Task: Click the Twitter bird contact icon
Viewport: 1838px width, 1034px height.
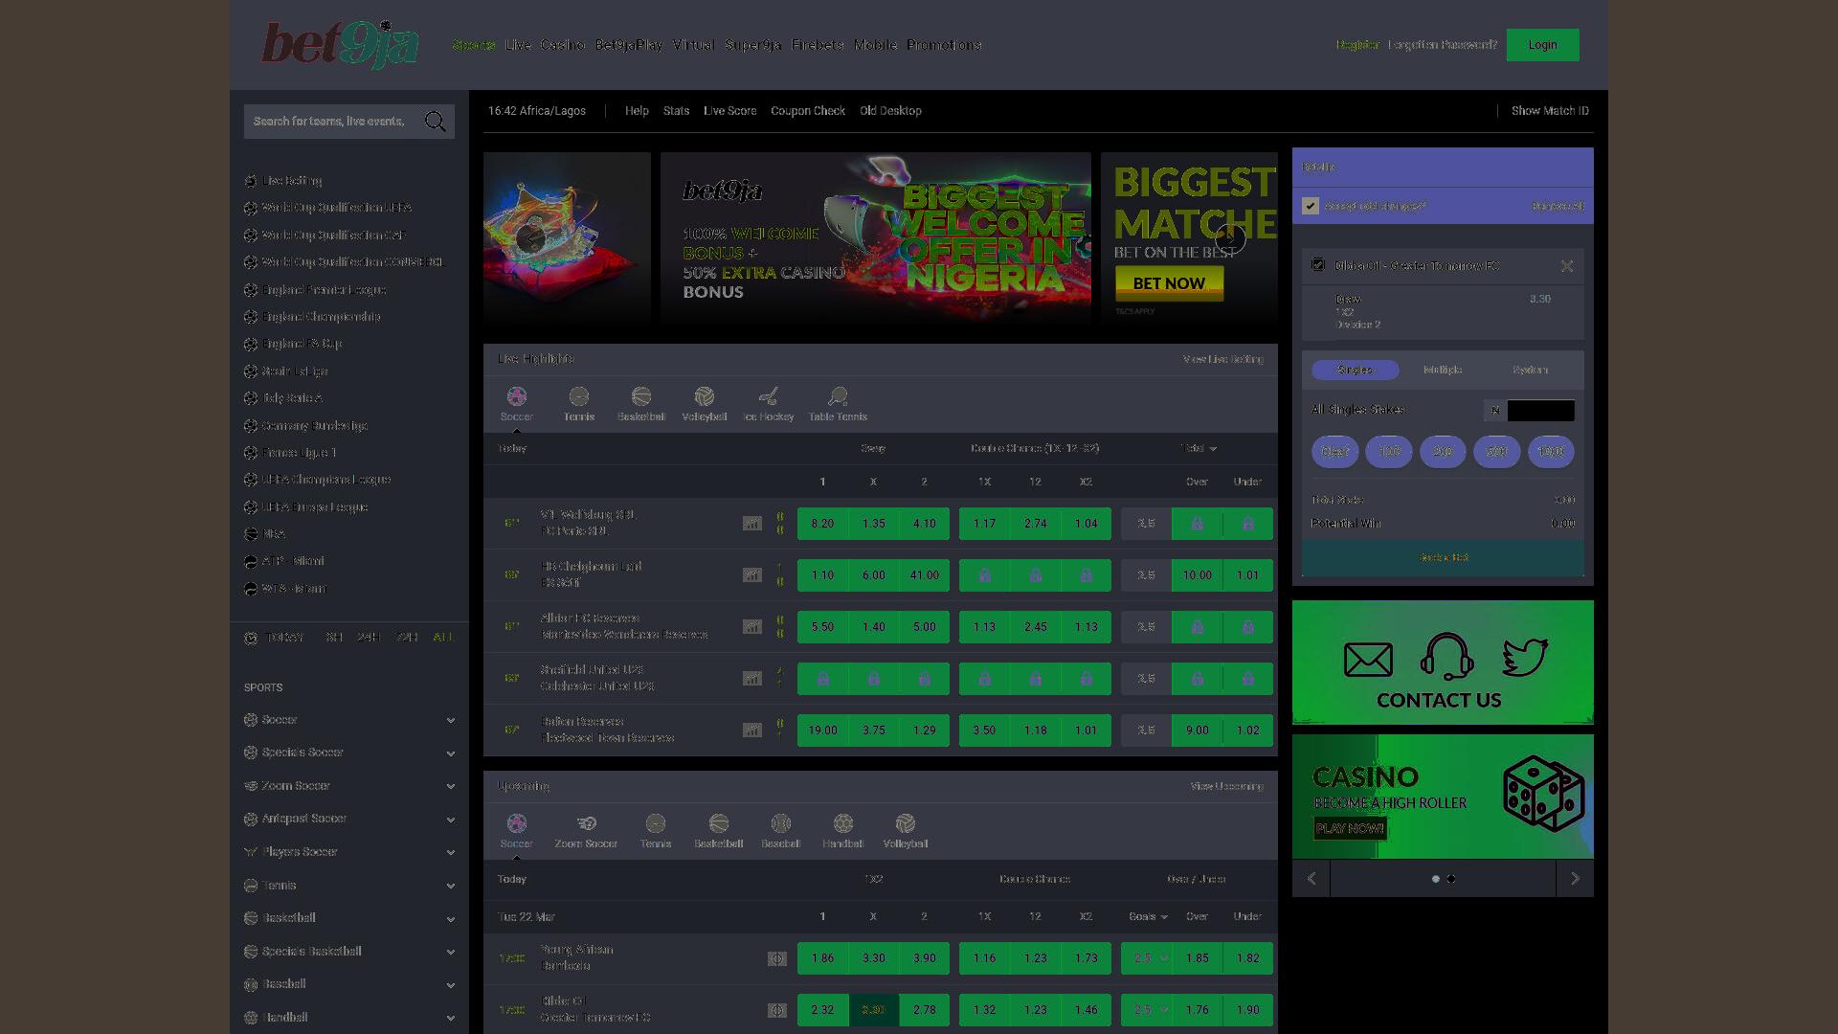Action: (x=1525, y=658)
